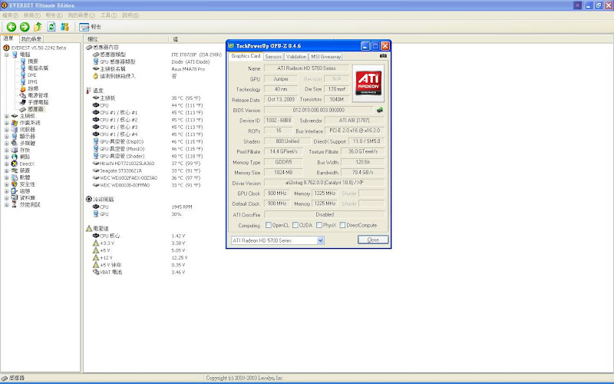Collapse the 電腦 tree node
This screenshot has width=614, height=384.
coord(7,55)
